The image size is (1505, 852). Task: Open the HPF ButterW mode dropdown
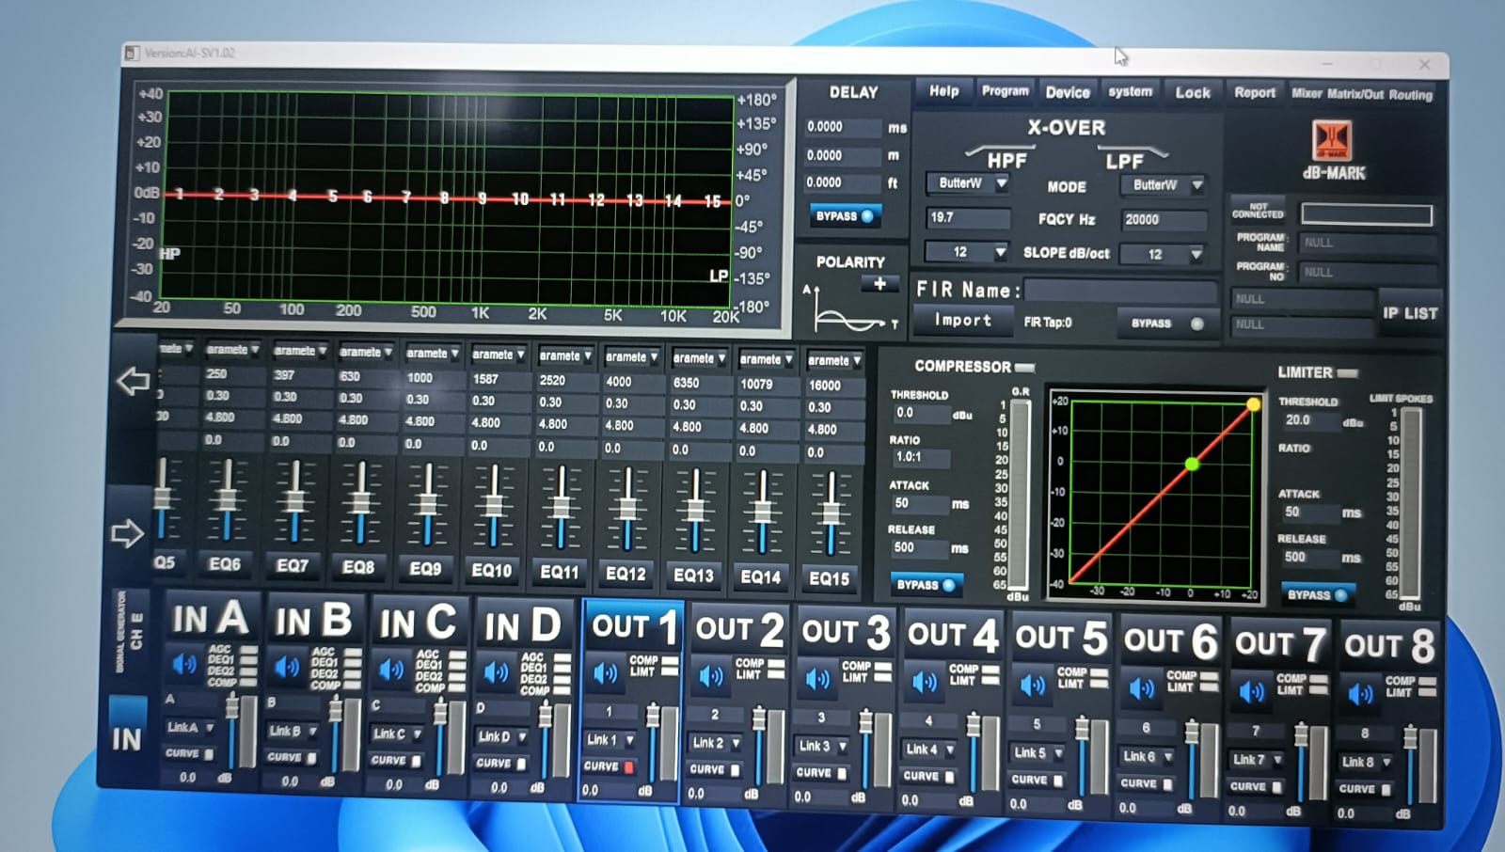pyautogui.click(x=968, y=183)
